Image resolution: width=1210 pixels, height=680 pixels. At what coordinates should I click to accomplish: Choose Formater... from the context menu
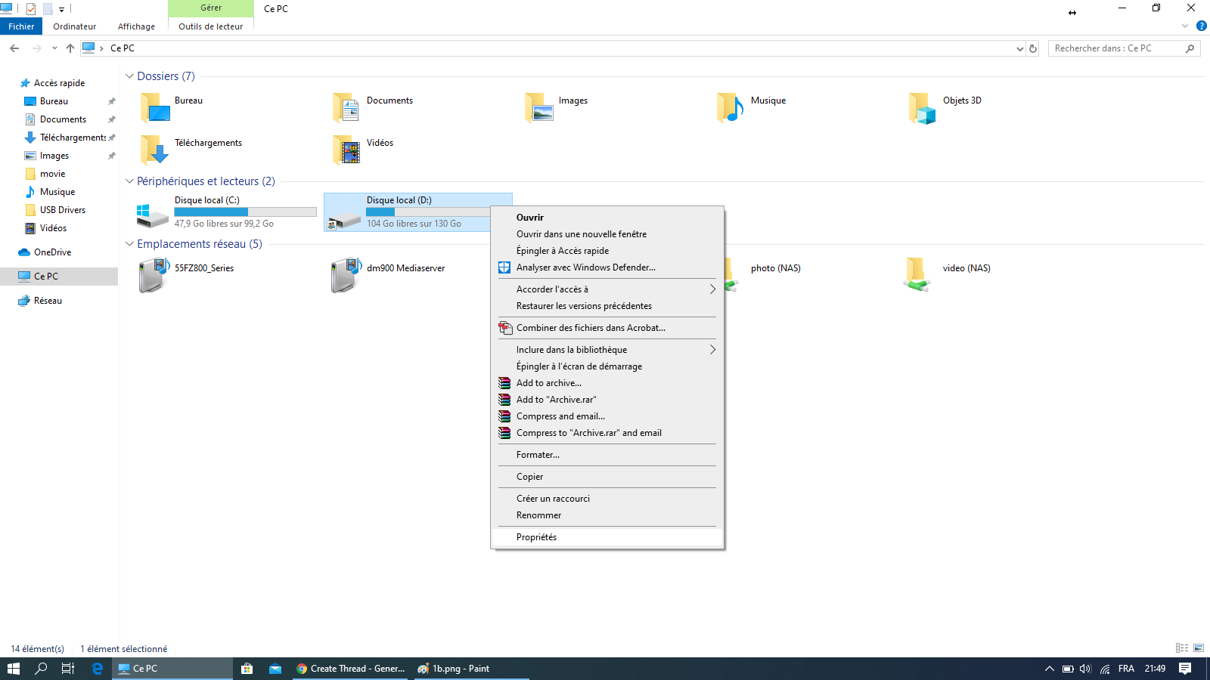pos(538,455)
